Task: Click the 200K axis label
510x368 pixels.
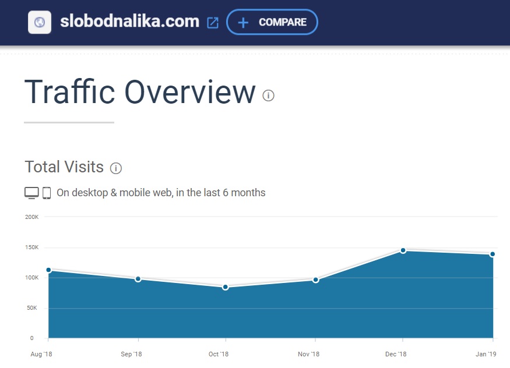Action: [32, 217]
